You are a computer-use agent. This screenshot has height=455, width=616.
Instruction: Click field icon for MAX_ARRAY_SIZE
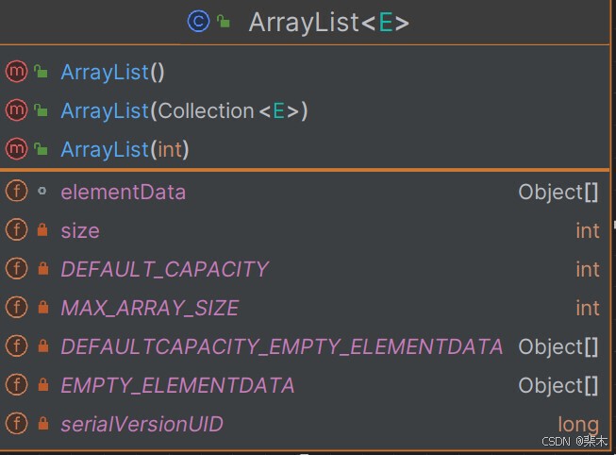[x=16, y=307]
